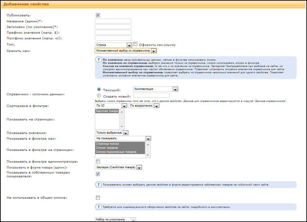Click the Префикс значения input field

click(x=113, y=32)
